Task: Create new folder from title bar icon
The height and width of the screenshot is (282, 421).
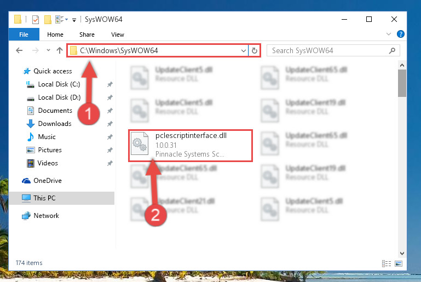Action: (48, 19)
